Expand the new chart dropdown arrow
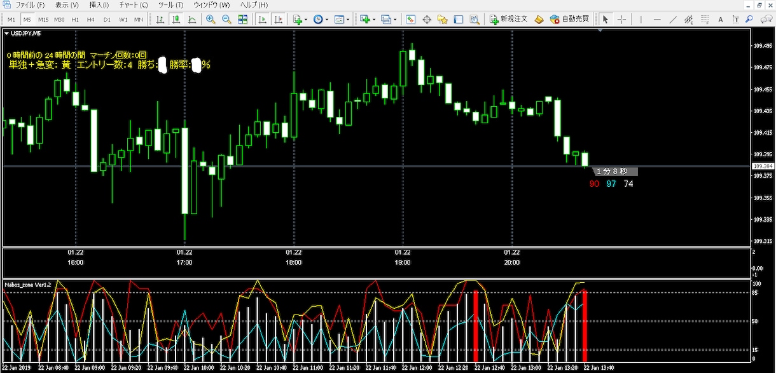The width and height of the screenshot is (776, 373). coord(374,20)
